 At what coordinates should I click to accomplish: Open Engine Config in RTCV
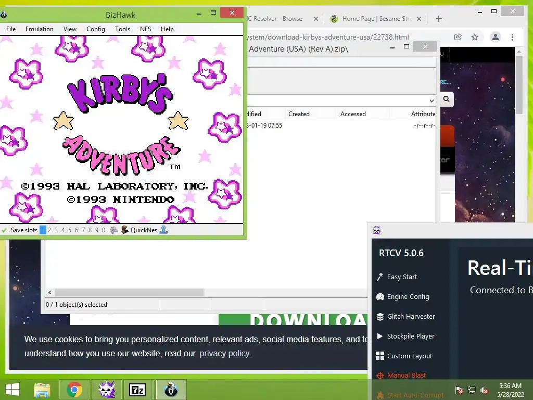pos(403,296)
